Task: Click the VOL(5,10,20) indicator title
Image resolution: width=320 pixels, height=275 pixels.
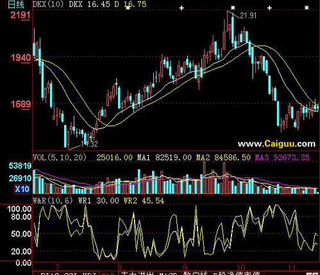Action: 60,158
